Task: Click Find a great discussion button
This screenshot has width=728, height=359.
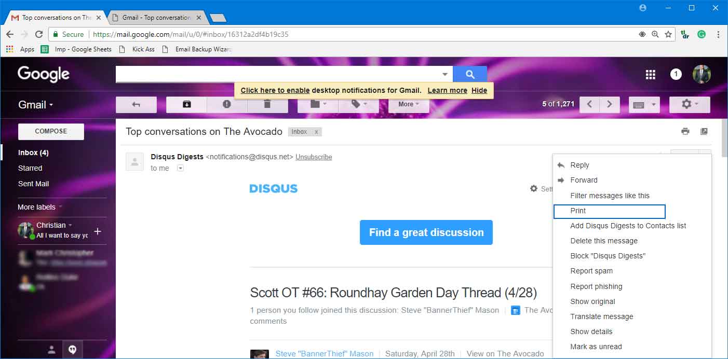Action: (426, 232)
